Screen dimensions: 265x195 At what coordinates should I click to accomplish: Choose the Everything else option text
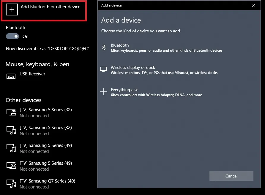(x=124, y=90)
